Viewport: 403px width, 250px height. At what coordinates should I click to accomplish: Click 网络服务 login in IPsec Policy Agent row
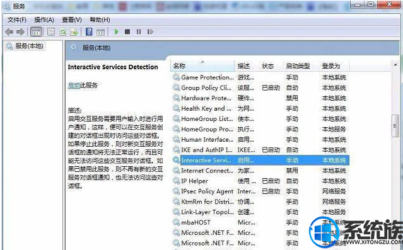click(x=334, y=191)
